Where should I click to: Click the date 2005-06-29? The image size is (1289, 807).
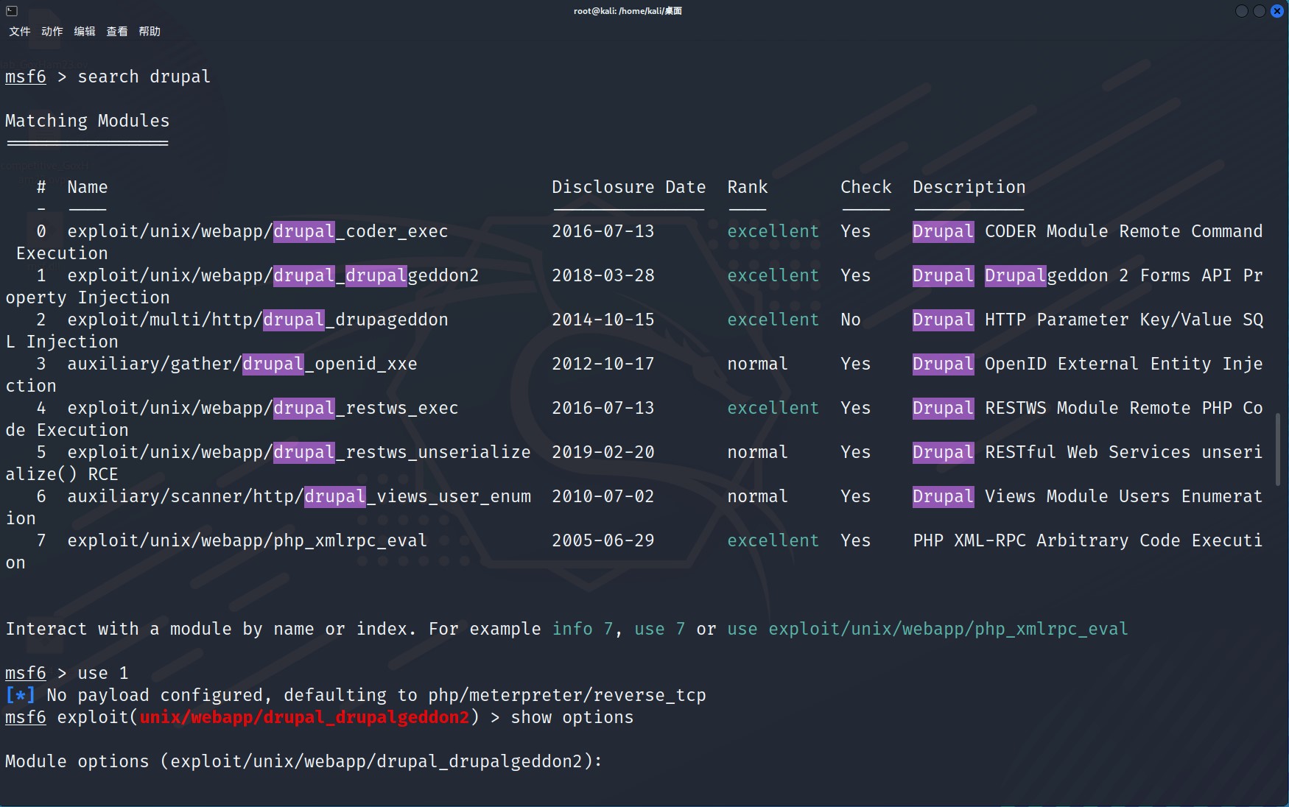pyautogui.click(x=603, y=540)
